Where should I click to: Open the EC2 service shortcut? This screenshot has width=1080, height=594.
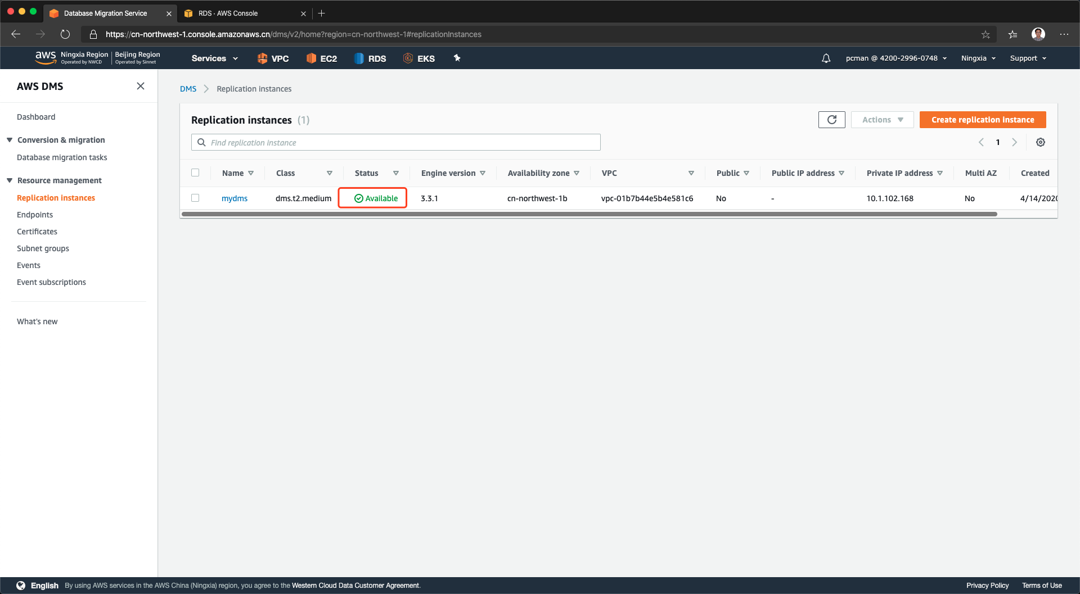pos(322,58)
